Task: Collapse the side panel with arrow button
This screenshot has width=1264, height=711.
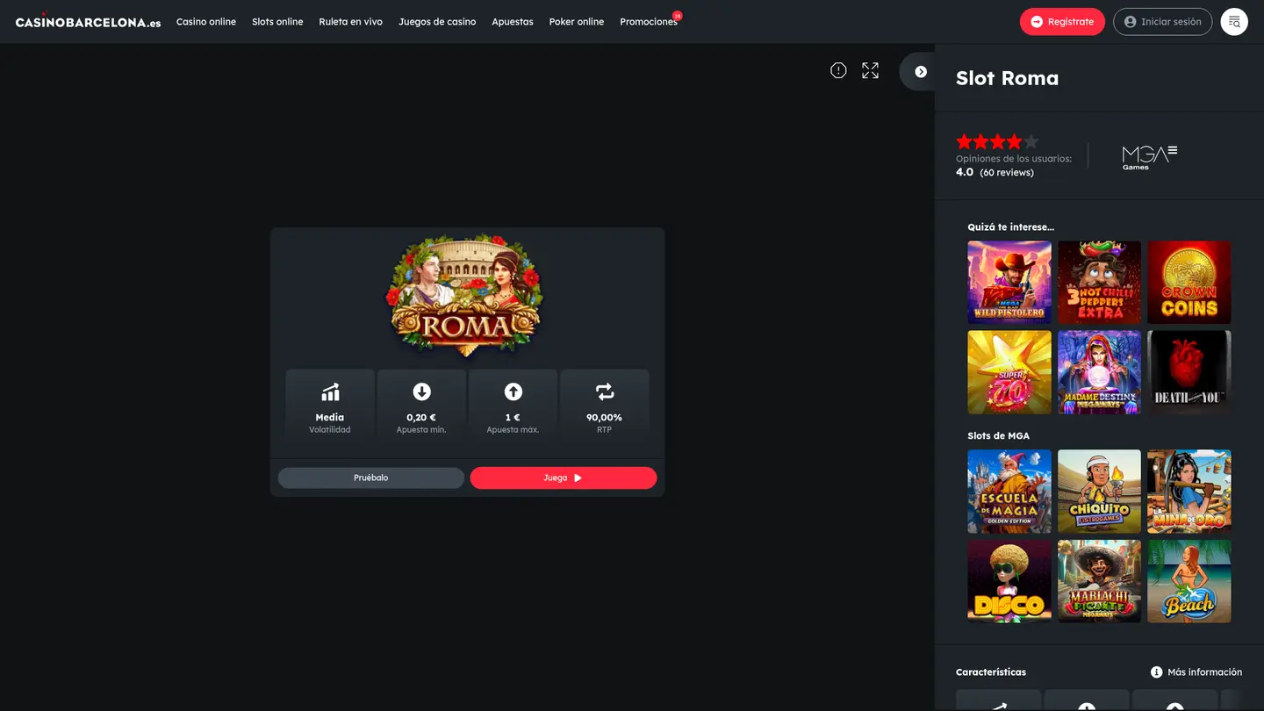Action: click(921, 72)
